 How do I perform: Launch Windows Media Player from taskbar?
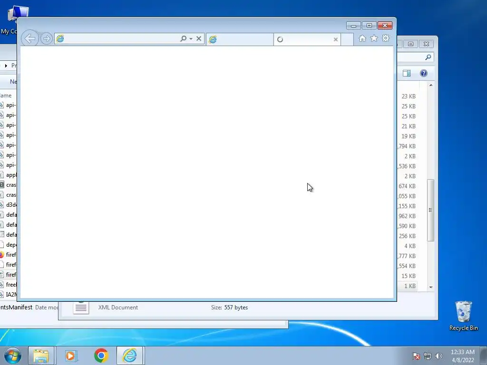(x=70, y=355)
